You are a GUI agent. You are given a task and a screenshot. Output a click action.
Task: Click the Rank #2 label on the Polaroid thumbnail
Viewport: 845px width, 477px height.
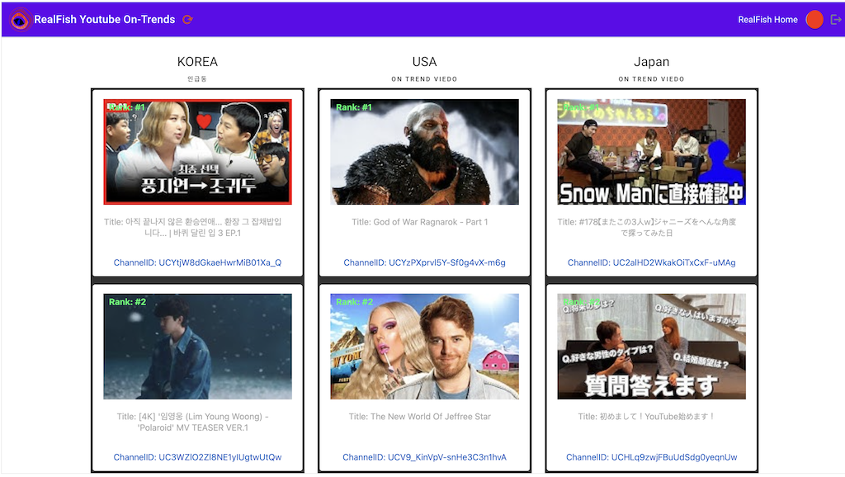click(x=128, y=302)
